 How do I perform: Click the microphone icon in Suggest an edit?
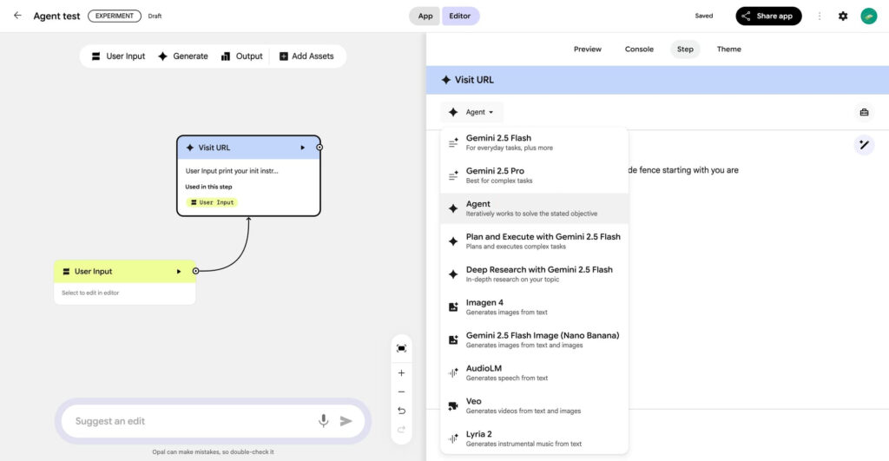[323, 421]
